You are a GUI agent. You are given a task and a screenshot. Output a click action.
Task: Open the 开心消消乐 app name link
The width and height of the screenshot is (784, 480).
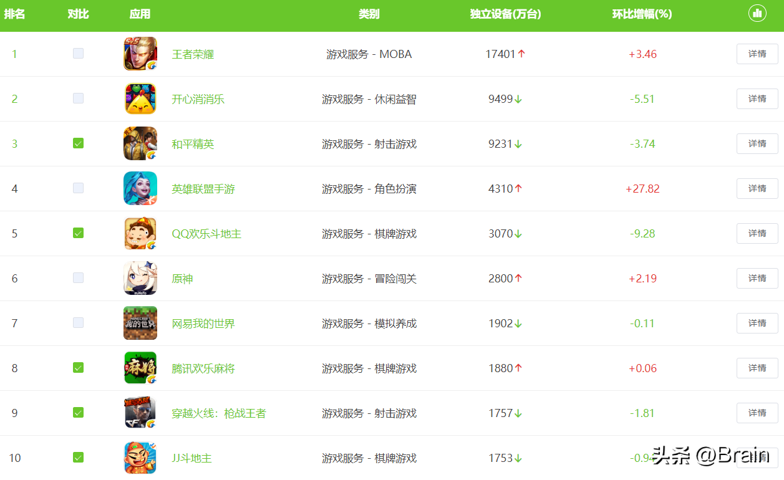[x=198, y=99]
